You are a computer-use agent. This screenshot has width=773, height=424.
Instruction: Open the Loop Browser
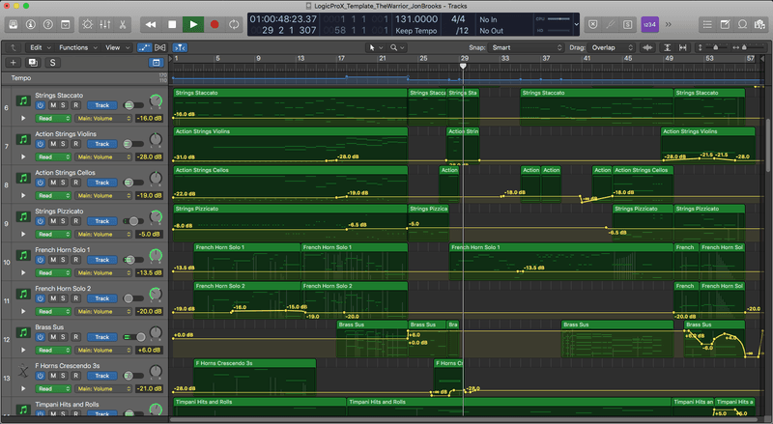(742, 24)
